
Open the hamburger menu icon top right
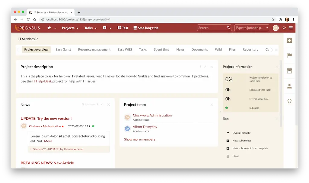click(x=291, y=28)
